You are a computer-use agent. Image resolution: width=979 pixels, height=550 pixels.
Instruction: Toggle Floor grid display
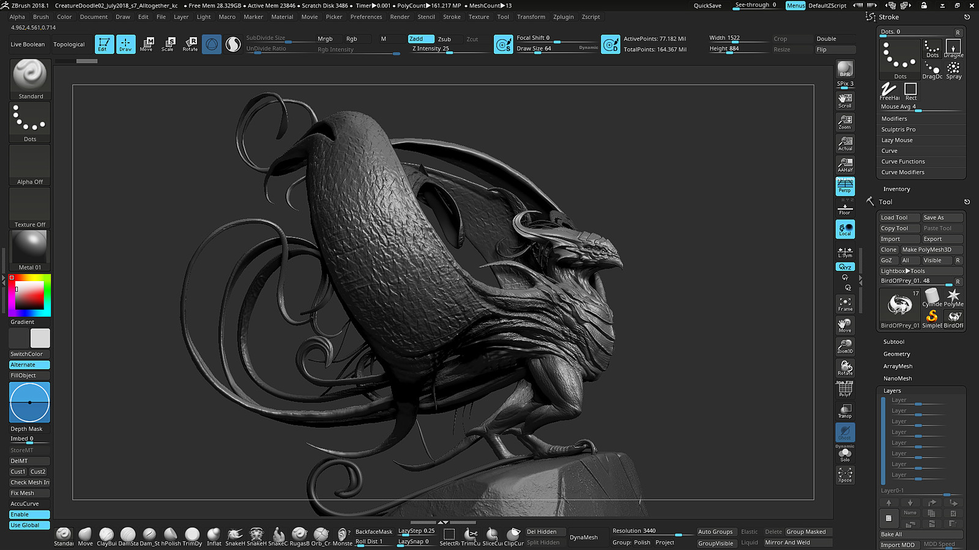click(x=845, y=208)
